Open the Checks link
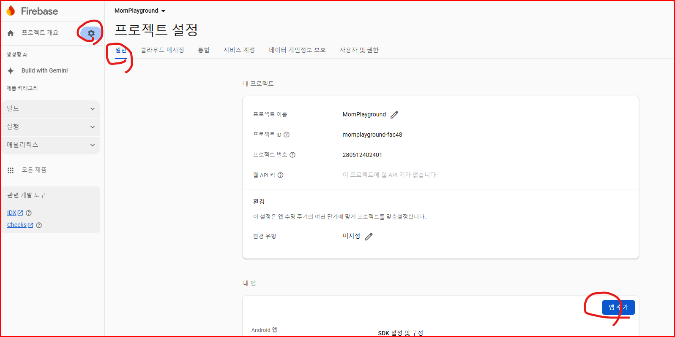 click(17, 225)
